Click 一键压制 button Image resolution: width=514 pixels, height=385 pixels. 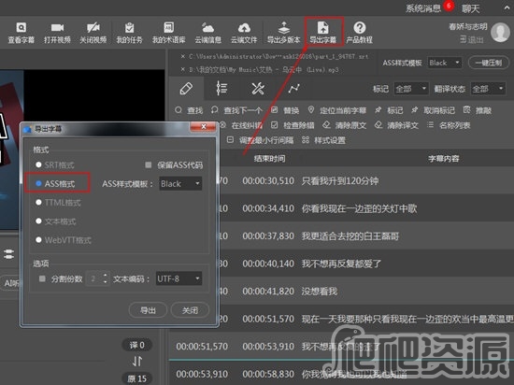click(489, 63)
